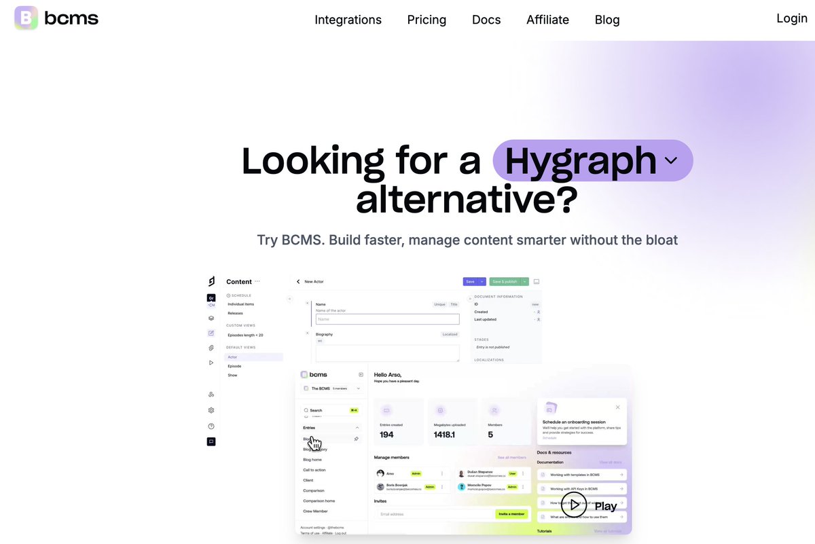
Task: Go to the Docs page
Action: 486,20
